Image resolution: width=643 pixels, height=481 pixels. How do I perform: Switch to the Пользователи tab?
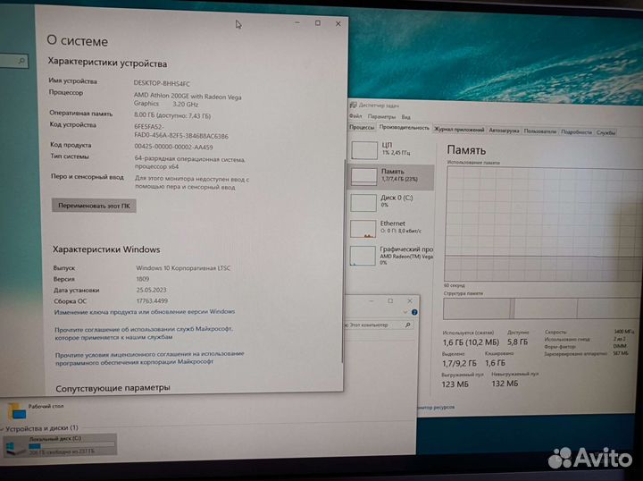[x=540, y=131]
